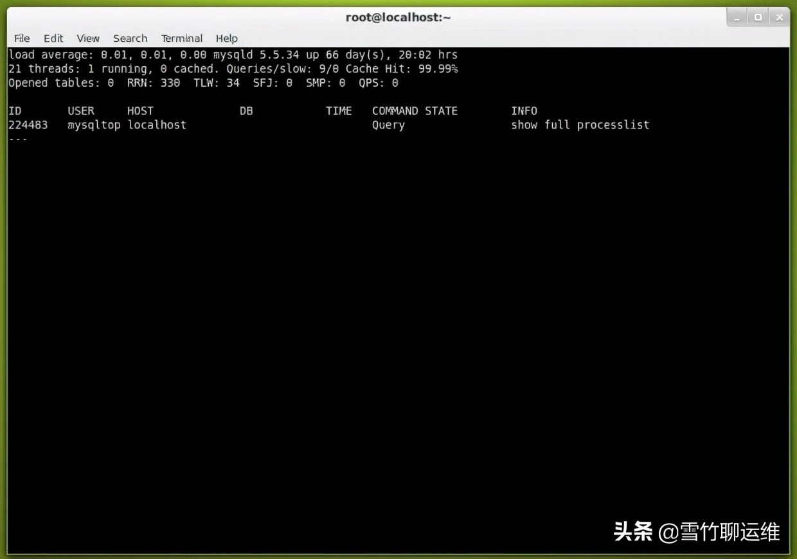
Task: Open the View menu
Action: pyautogui.click(x=87, y=38)
